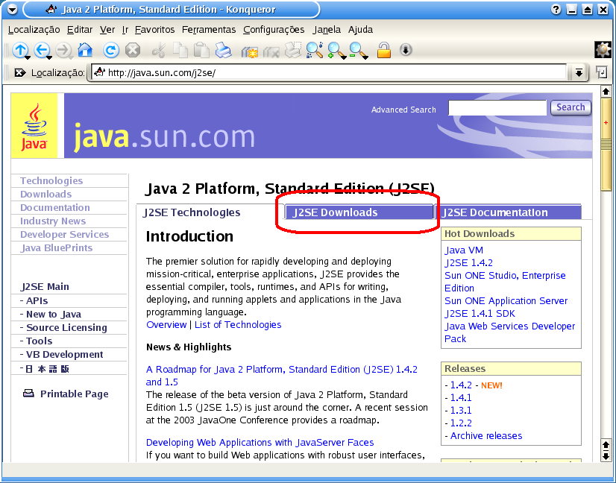
Task: Clear the location bar with the X icon
Action: [x=20, y=72]
